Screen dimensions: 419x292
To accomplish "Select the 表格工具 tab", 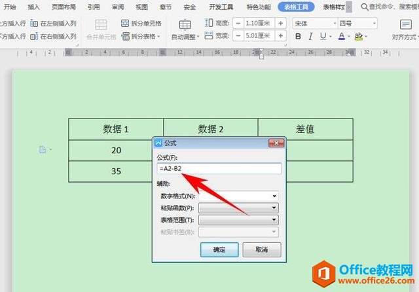I will click(296, 7).
